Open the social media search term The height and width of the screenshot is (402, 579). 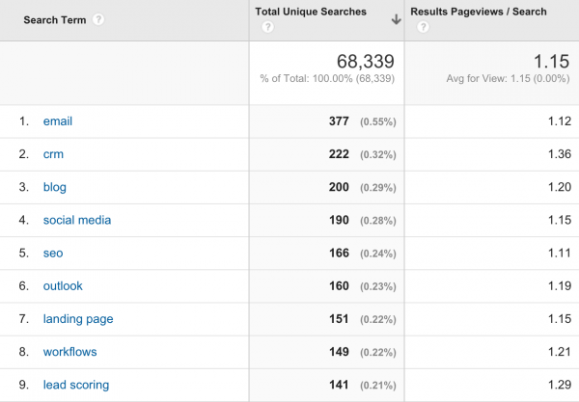tap(77, 220)
